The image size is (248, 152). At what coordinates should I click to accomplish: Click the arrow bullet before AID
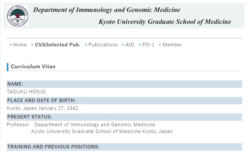click(x=124, y=45)
